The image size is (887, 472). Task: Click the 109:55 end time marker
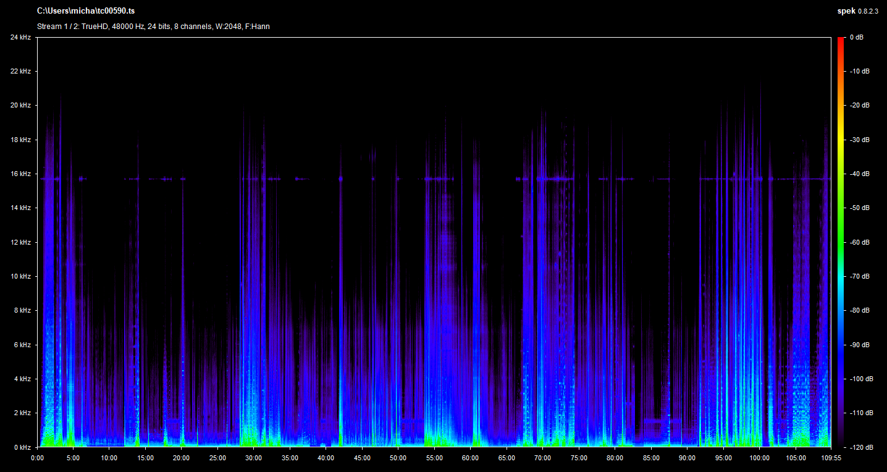point(830,458)
